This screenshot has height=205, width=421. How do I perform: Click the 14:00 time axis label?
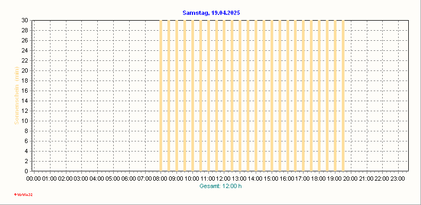256,179
